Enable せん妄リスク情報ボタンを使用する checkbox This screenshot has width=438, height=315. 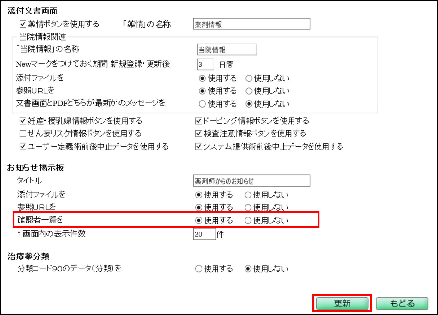click(23, 133)
